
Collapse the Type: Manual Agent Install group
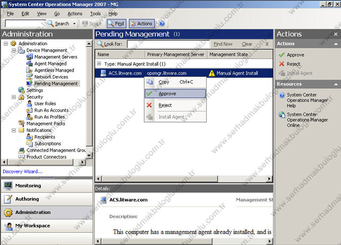pyautogui.click(x=99, y=64)
